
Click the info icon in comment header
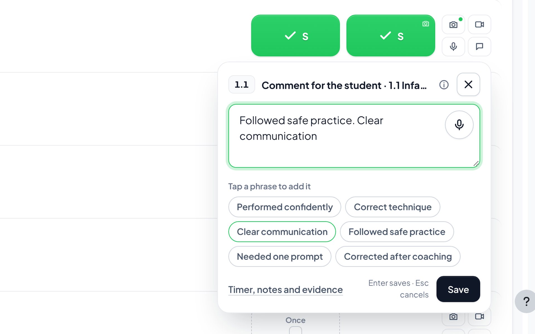coord(444,85)
